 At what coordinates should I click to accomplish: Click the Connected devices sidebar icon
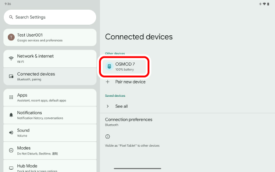click(11, 76)
